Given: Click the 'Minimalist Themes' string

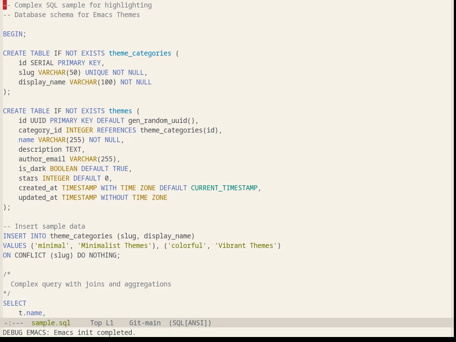Looking at the screenshot, I should click(114, 246).
